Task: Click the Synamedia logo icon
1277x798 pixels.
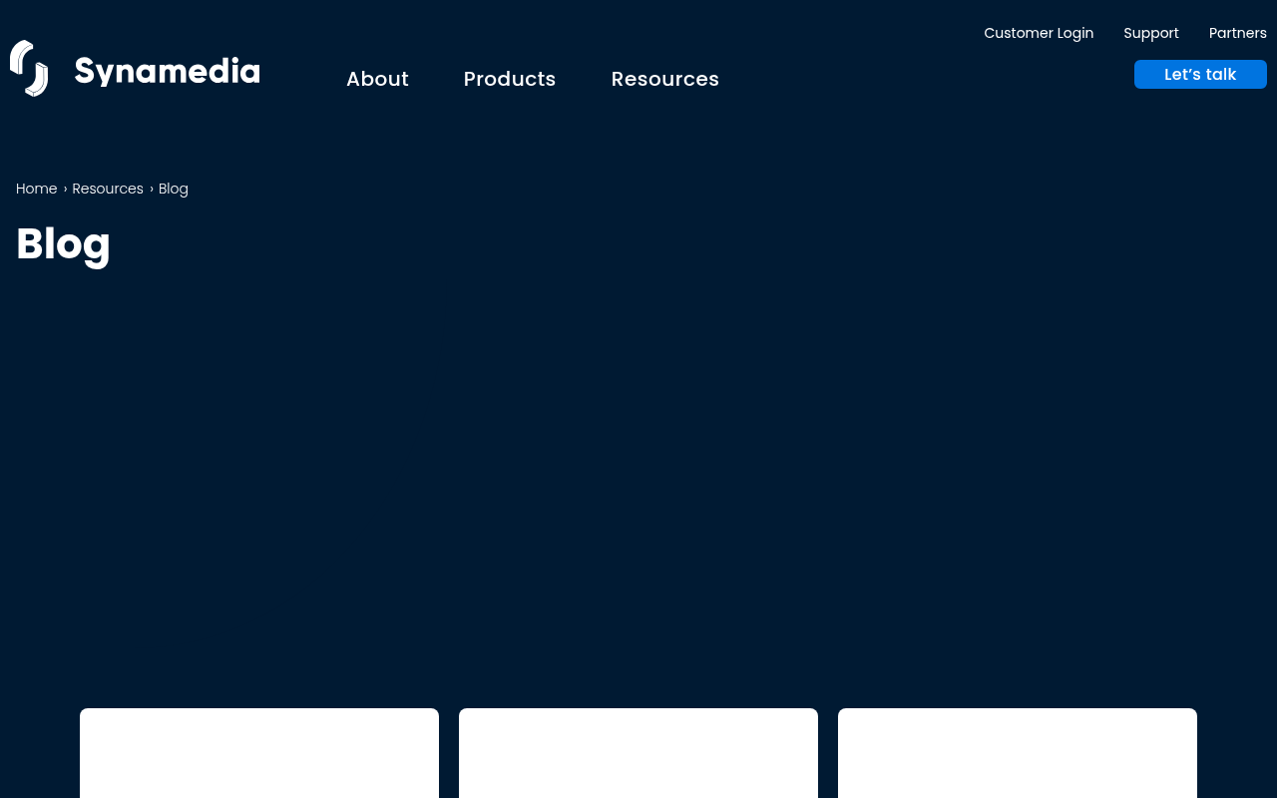Action: click(29, 68)
